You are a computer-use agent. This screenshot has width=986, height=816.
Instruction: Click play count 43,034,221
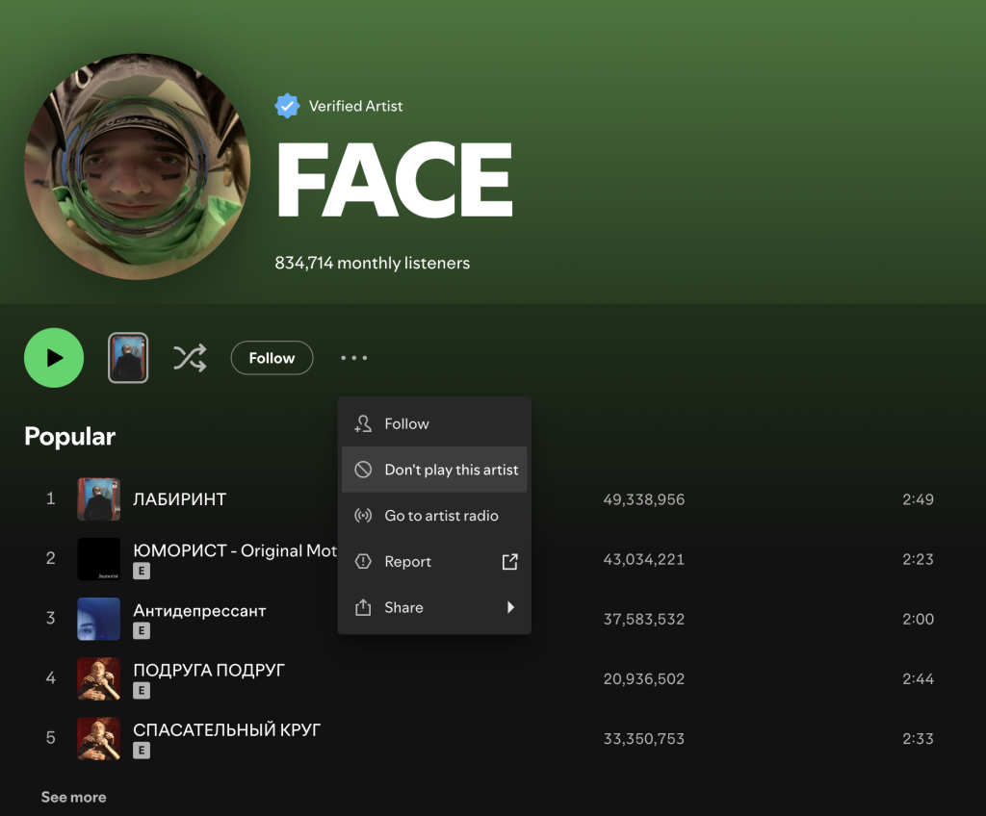(644, 559)
